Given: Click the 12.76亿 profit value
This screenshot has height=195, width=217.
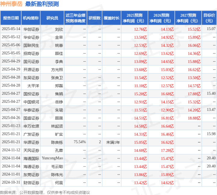Looking at the screenshot, I should click(x=140, y=29).
